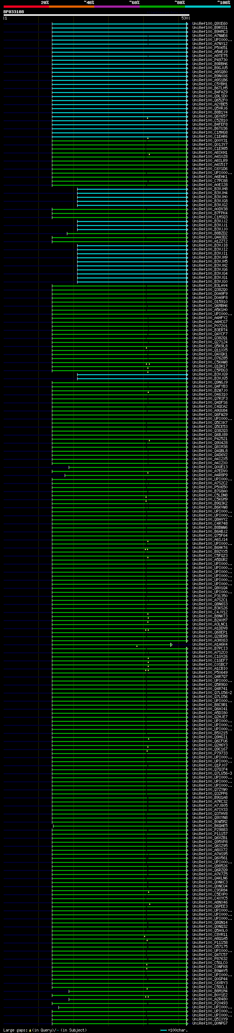This screenshot has height=1033, width=234.
Task: Click the UniRef100_Q60561 label
Action: [210, 858]
